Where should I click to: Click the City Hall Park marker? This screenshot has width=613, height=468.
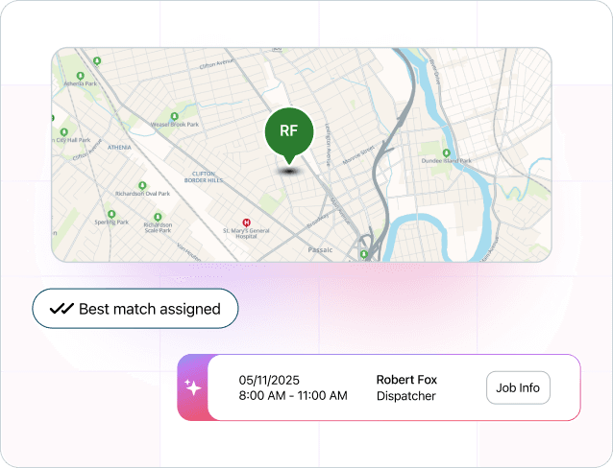tap(63, 130)
